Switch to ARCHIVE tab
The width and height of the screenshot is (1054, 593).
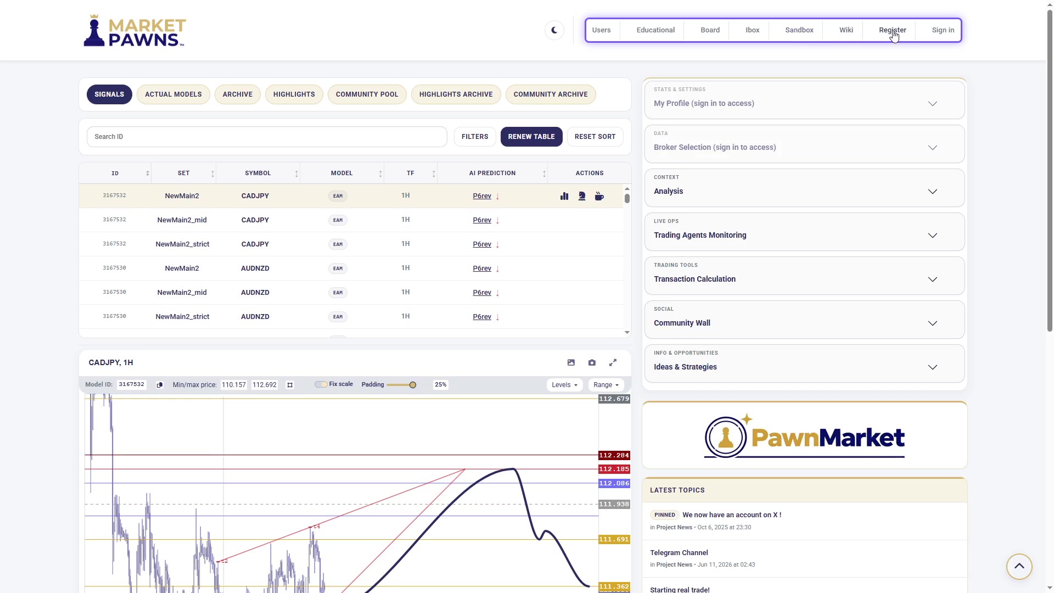pyautogui.click(x=238, y=94)
